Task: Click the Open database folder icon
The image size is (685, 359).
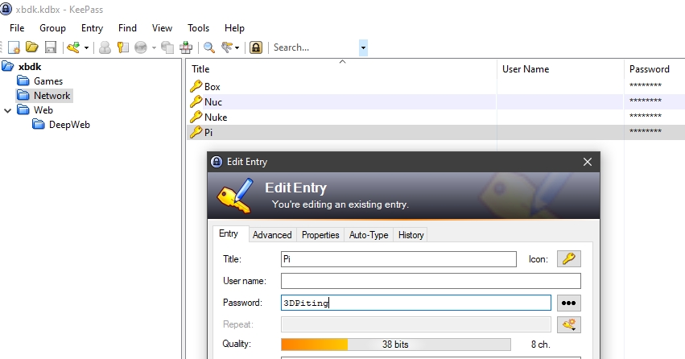Action: (x=32, y=47)
